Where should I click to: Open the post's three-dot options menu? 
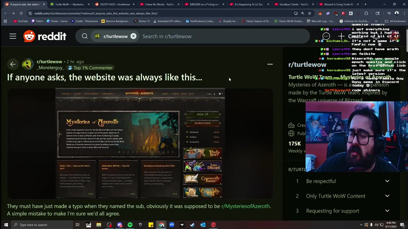point(270,64)
